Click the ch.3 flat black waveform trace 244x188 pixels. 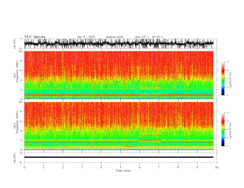pyautogui.click(x=119, y=157)
